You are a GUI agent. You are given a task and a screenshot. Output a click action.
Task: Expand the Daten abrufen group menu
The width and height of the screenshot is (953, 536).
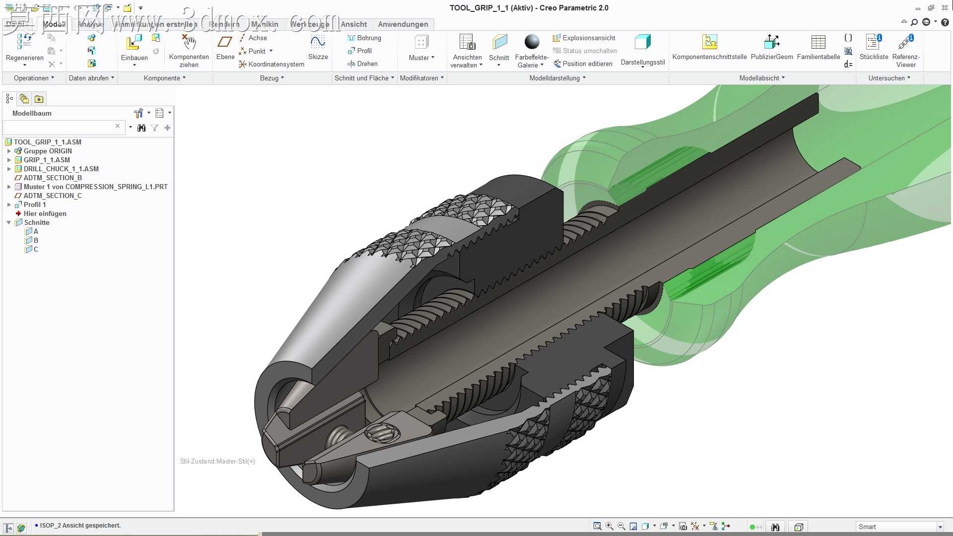click(91, 78)
